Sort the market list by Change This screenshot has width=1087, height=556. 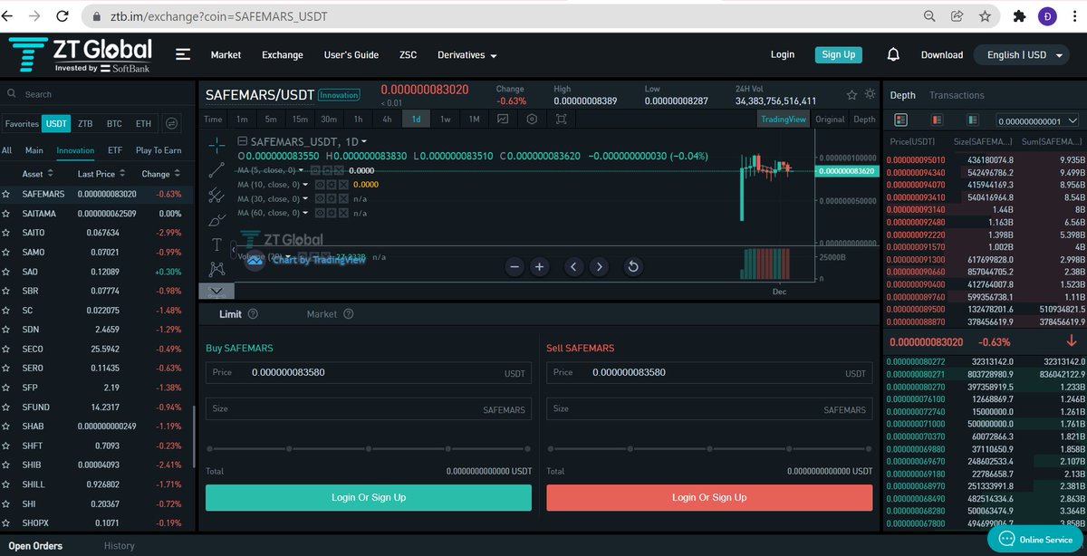pyautogui.click(x=160, y=174)
